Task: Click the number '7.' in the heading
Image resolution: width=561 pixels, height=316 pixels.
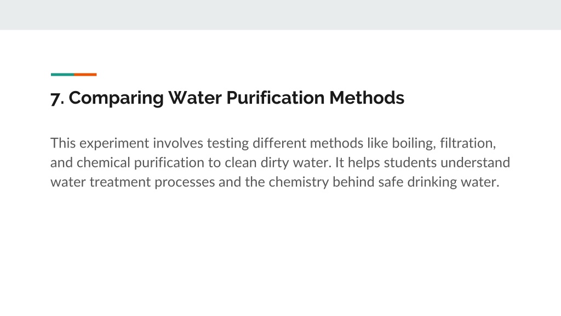Action: tap(57, 99)
